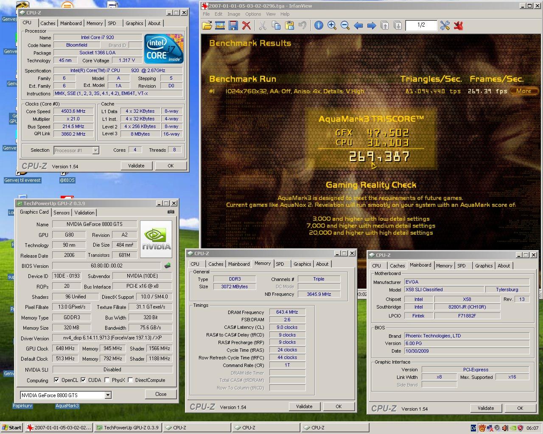Take a GPU-Z screenshot with the camera icon
The width and height of the screenshot is (543, 434).
click(x=171, y=211)
